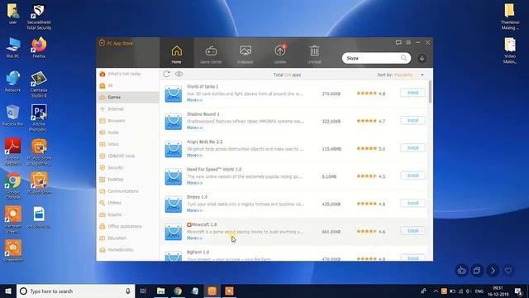Open the Task View taskbar button
This screenshot has width=529, height=298.
[143, 291]
